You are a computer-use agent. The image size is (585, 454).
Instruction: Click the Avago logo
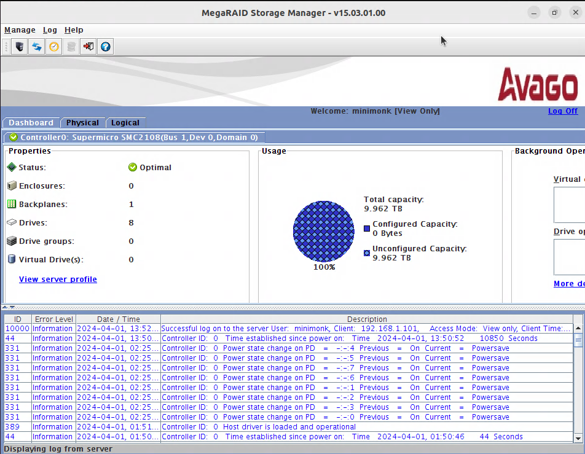point(538,84)
